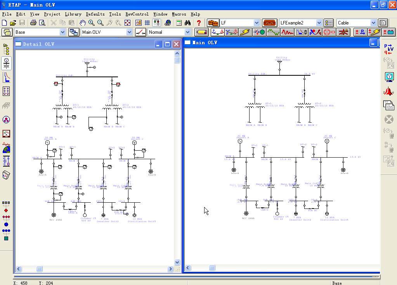Open the File menu
This screenshot has width=397, height=285.
coord(7,14)
